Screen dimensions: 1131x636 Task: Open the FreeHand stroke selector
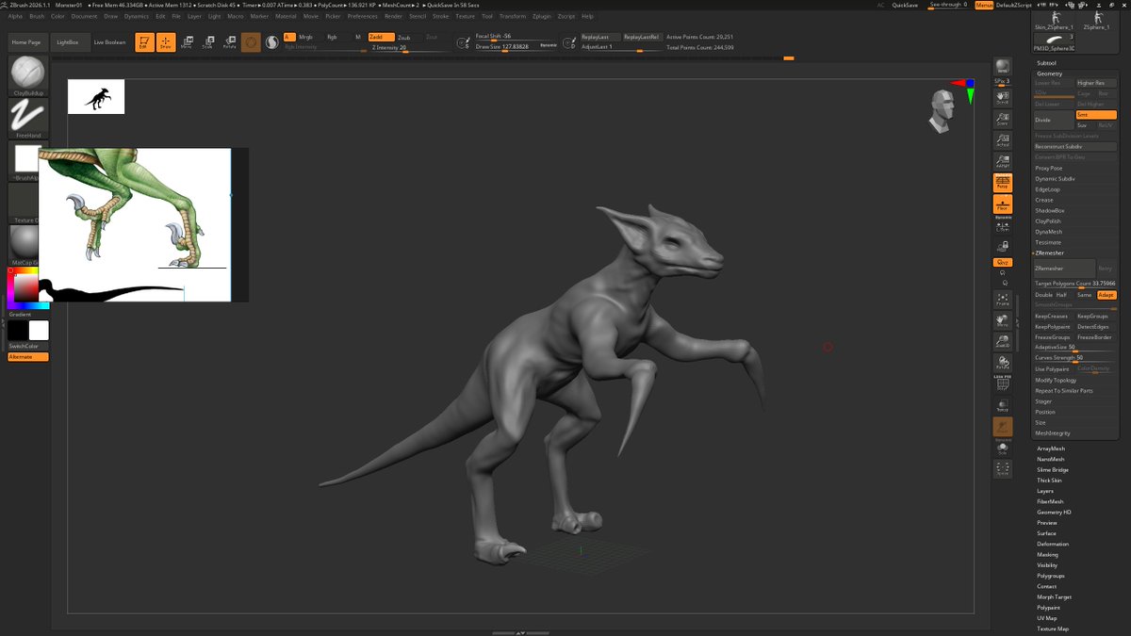(x=28, y=116)
